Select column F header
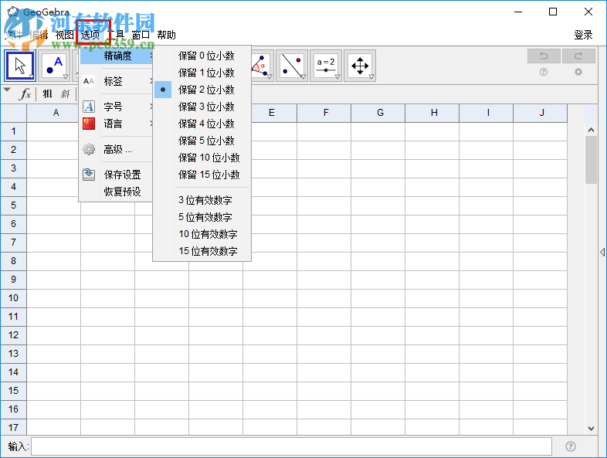Screen dimensions: 607x458 [x=324, y=113]
